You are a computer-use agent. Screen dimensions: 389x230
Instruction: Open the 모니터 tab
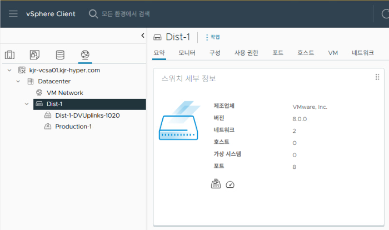click(x=187, y=53)
